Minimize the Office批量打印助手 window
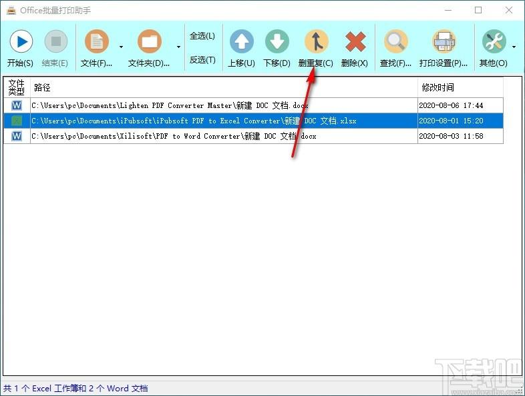 pyautogui.click(x=448, y=11)
